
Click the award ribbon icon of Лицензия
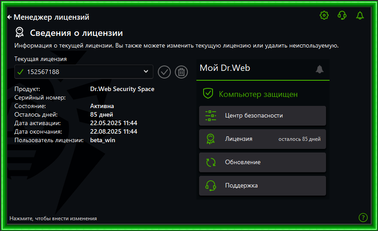[210, 139]
